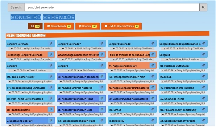216x127 pixels.
Task: Click link icon on Tweet Soundboard Songbird
Action: [x=51, y=65]
